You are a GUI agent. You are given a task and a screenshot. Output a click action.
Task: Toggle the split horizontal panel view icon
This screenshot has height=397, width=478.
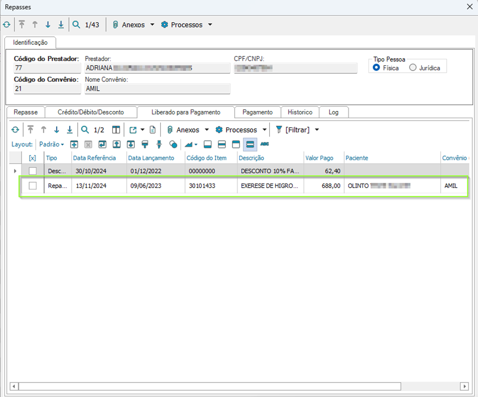pos(222,145)
